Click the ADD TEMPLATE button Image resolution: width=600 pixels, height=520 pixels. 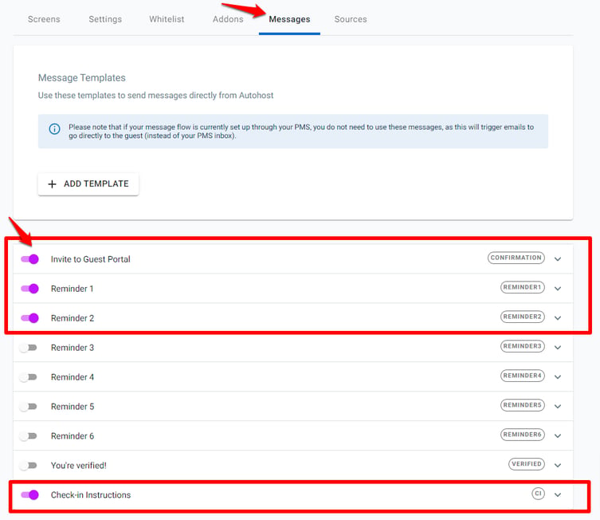pos(88,184)
